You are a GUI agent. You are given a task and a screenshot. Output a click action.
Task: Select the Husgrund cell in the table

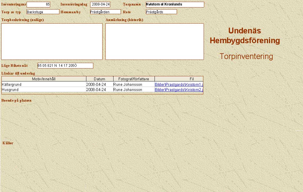10,90
